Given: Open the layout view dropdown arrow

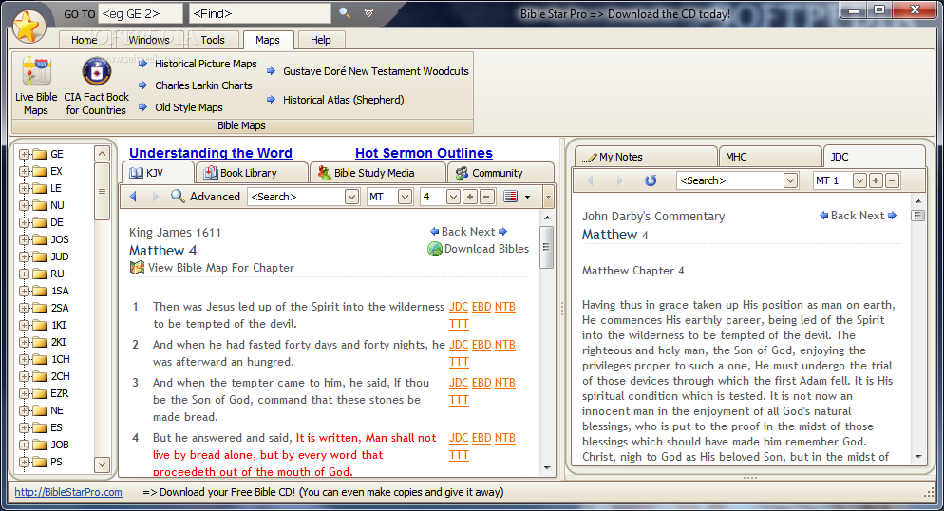Looking at the screenshot, I should [527, 197].
